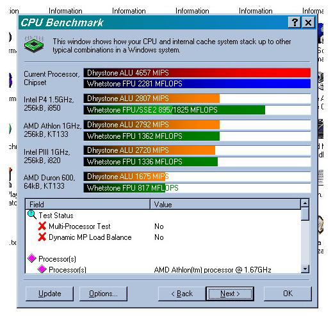This screenshot has height=316, width=333.
Task: Click red X icon beside Dynamic MP Load Balance
Action: click(42, 237)
